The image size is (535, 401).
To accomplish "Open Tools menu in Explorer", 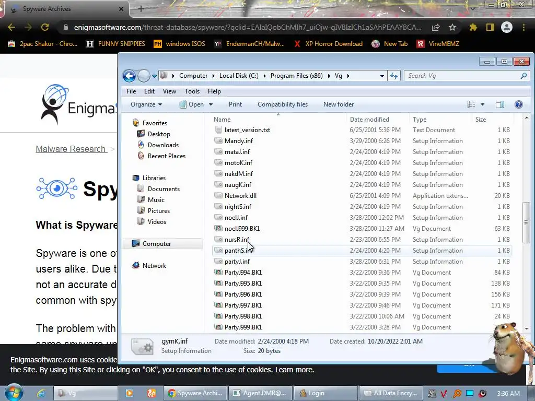I will [192, 91].
